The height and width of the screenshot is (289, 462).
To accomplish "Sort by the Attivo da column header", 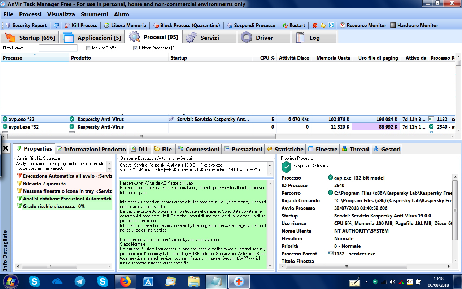I will 414,58.
